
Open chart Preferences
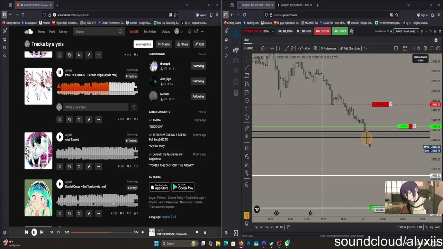pos(328,48)
